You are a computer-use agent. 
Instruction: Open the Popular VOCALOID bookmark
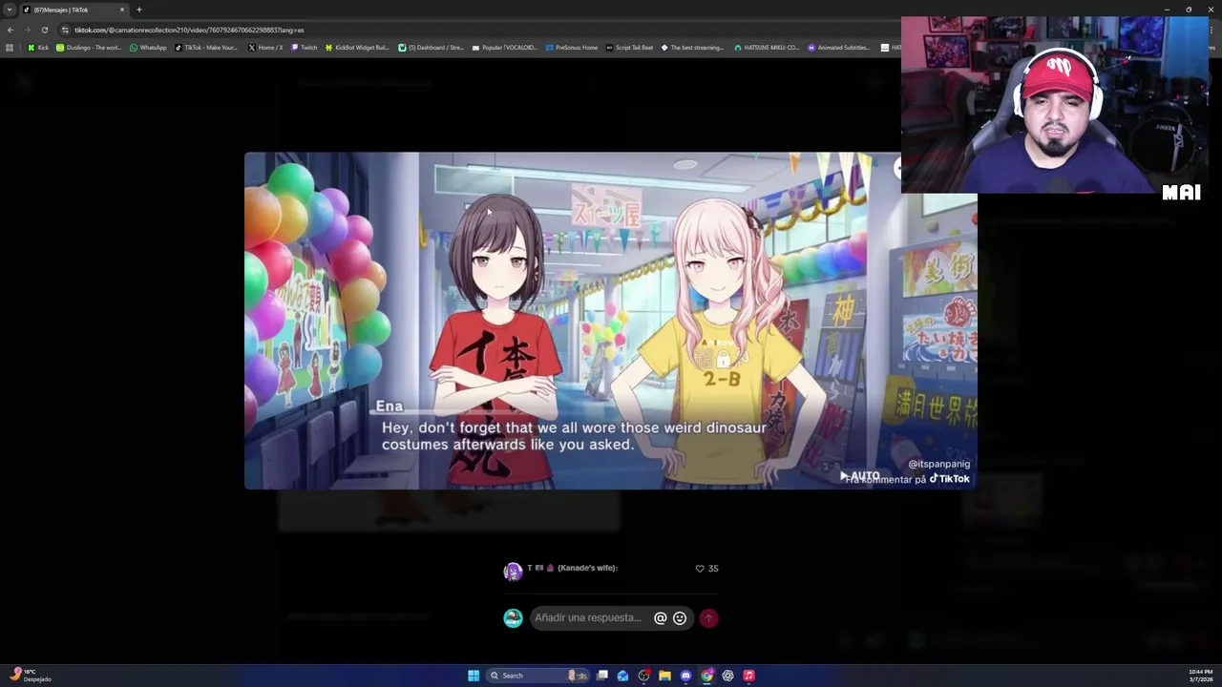tap(505, 48)
